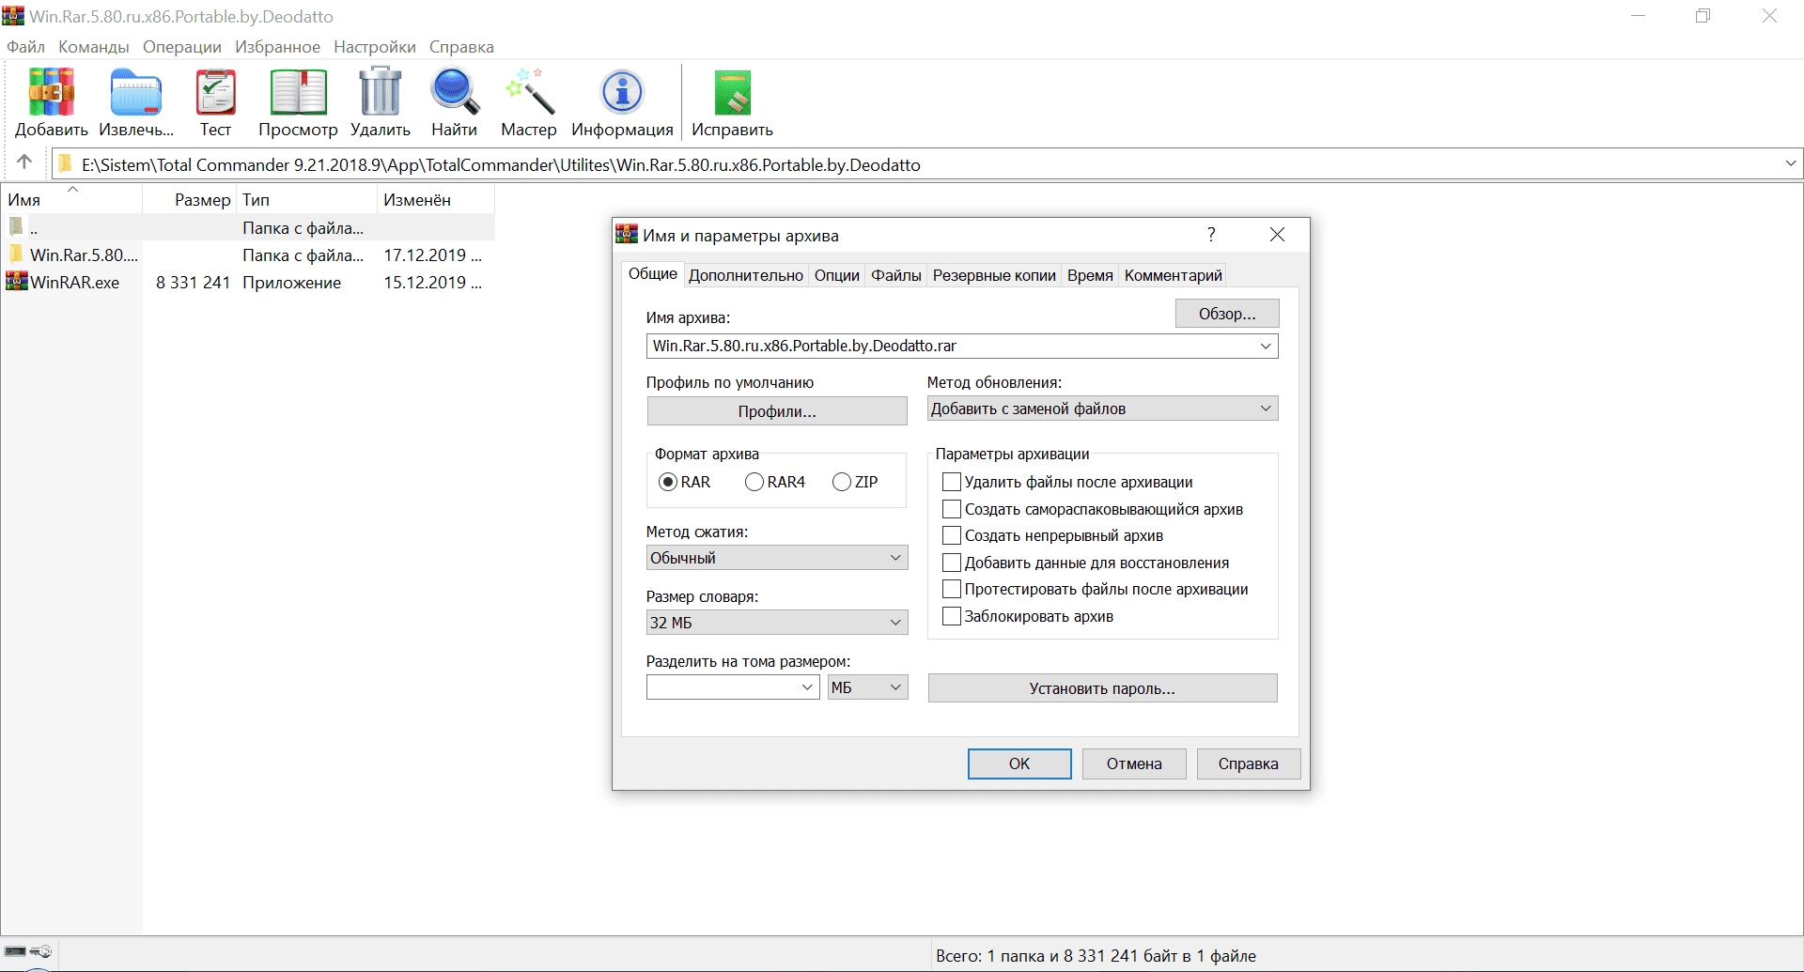Sort by Изменён column header
Image resolution: width=1804 pixels, height=972 pixels.
(x=435, y=199)
